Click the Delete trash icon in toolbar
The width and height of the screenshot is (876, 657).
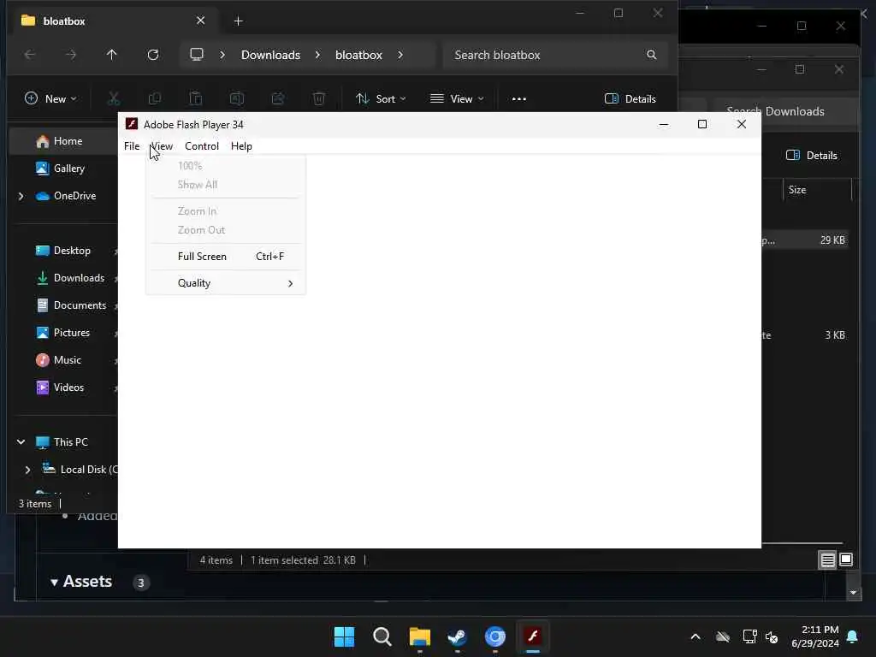pyautogui.click(x=319, y=99)
